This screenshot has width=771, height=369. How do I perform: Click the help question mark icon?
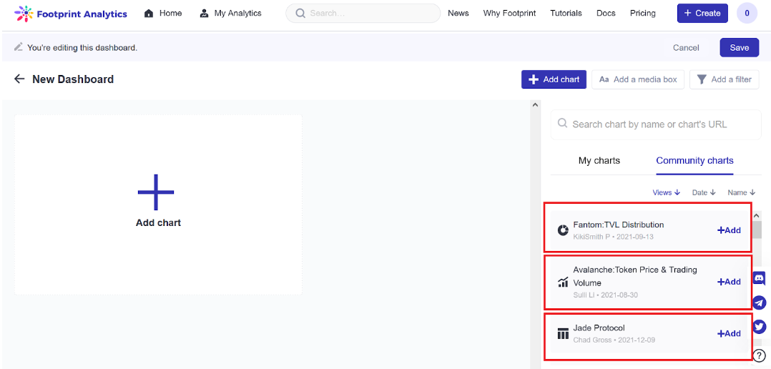[x=760, y=355]
